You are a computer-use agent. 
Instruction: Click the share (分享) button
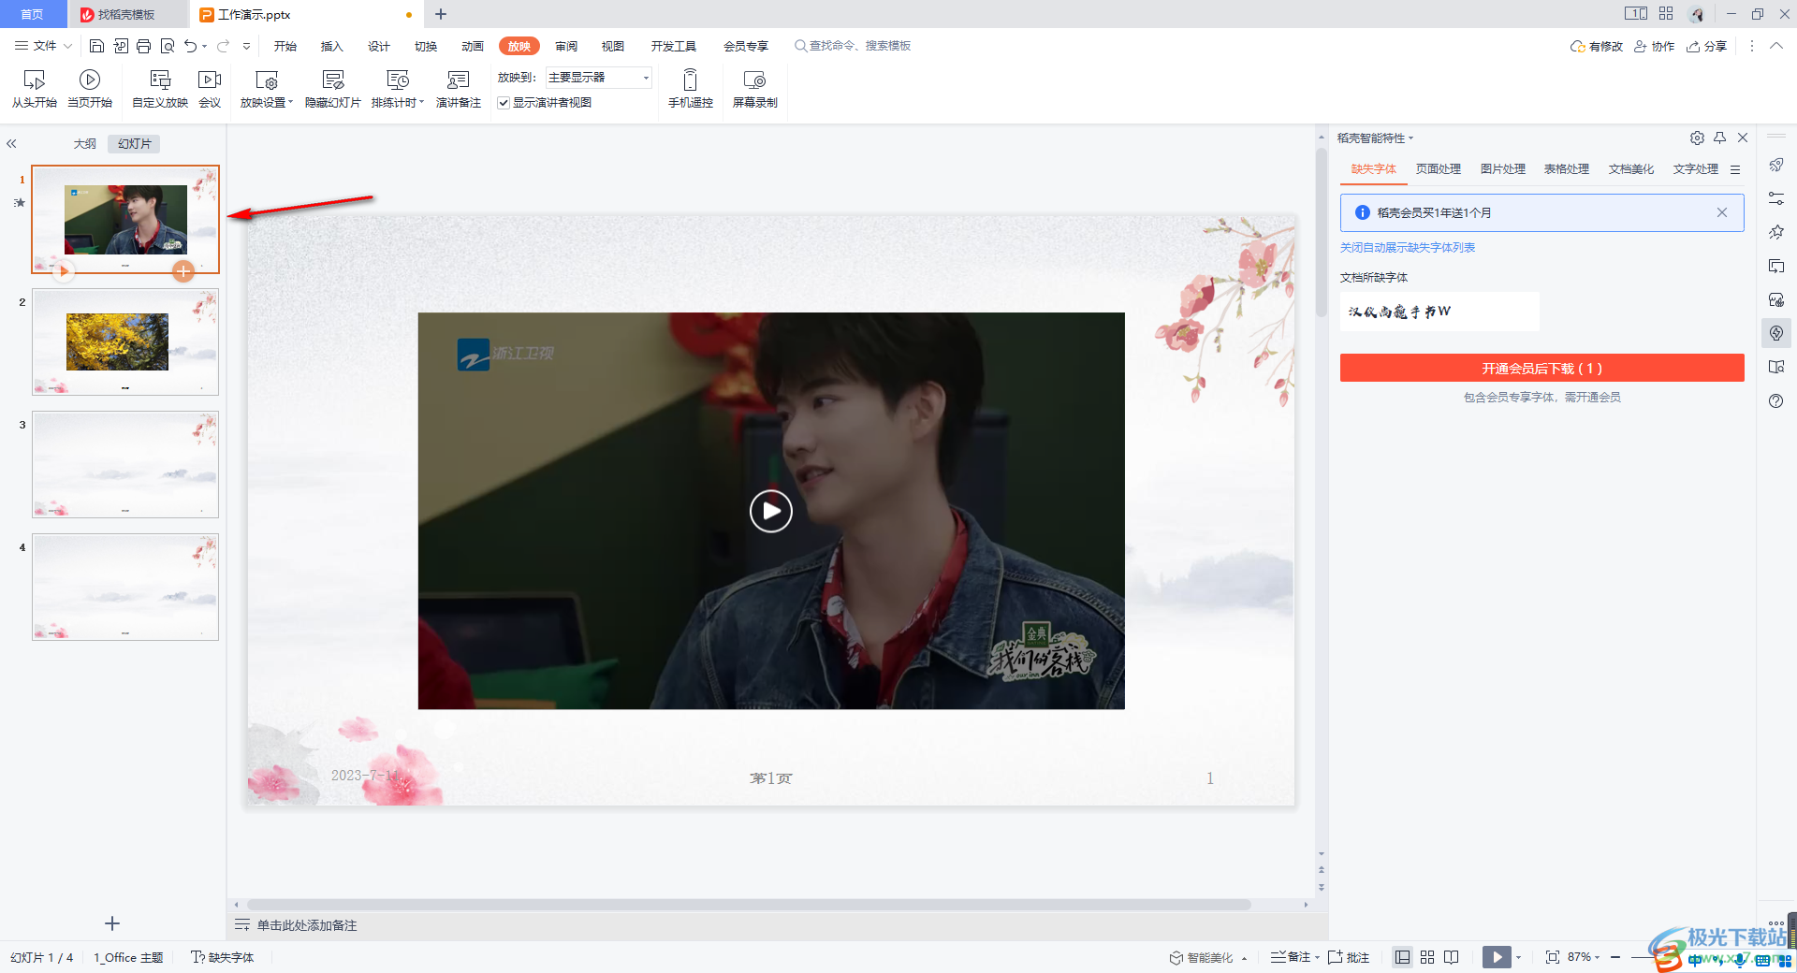pyautogui.click(x=1707, y=46)
